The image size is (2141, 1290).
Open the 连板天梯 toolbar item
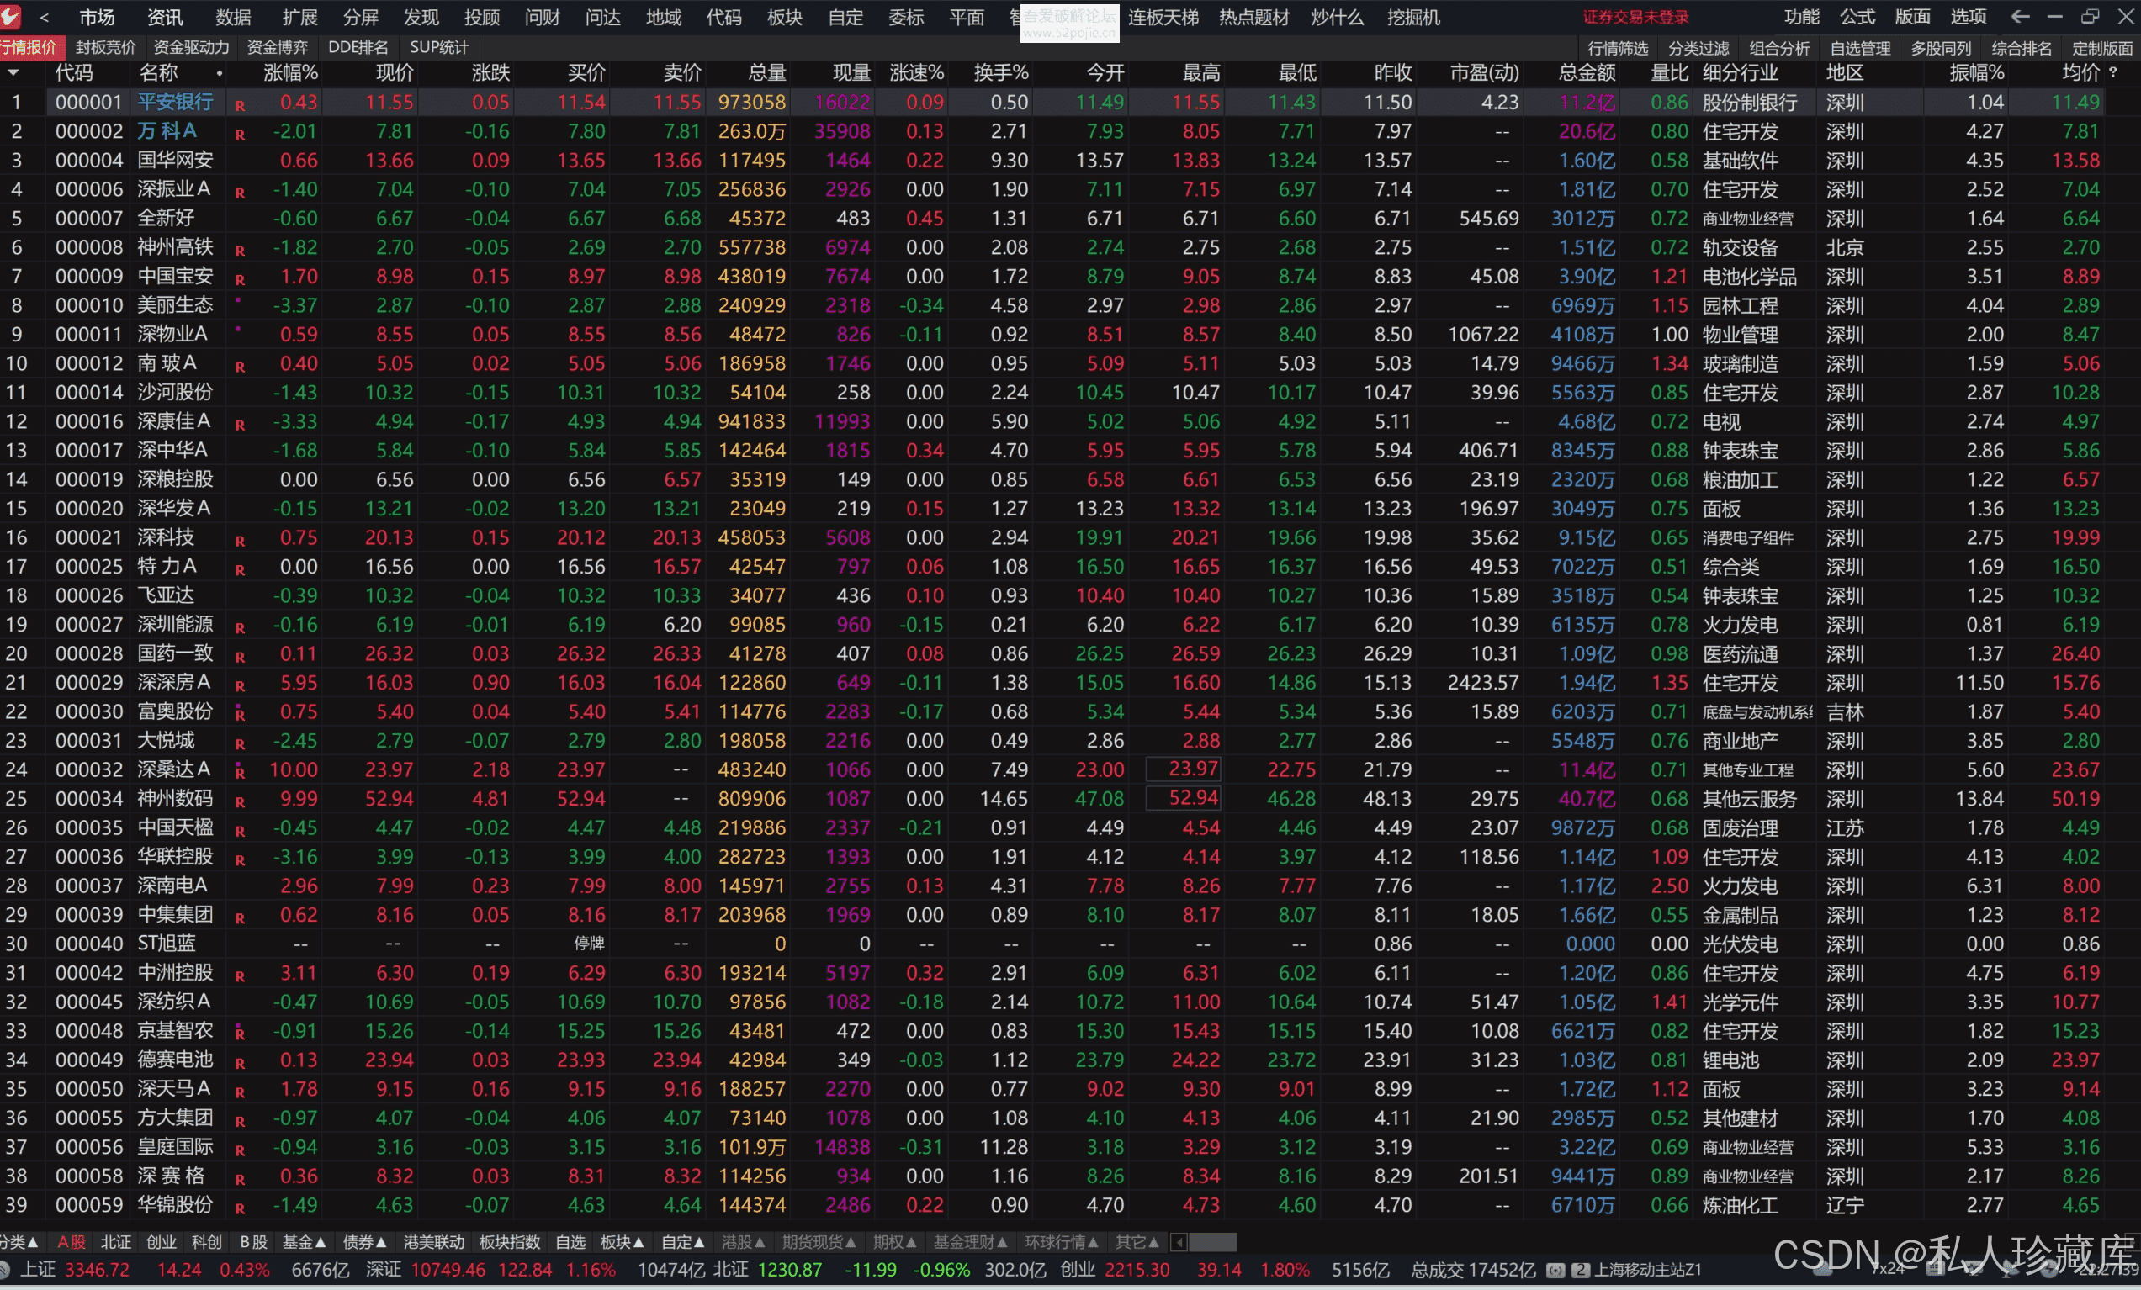pyautogui.click(x=1163, y=18)
